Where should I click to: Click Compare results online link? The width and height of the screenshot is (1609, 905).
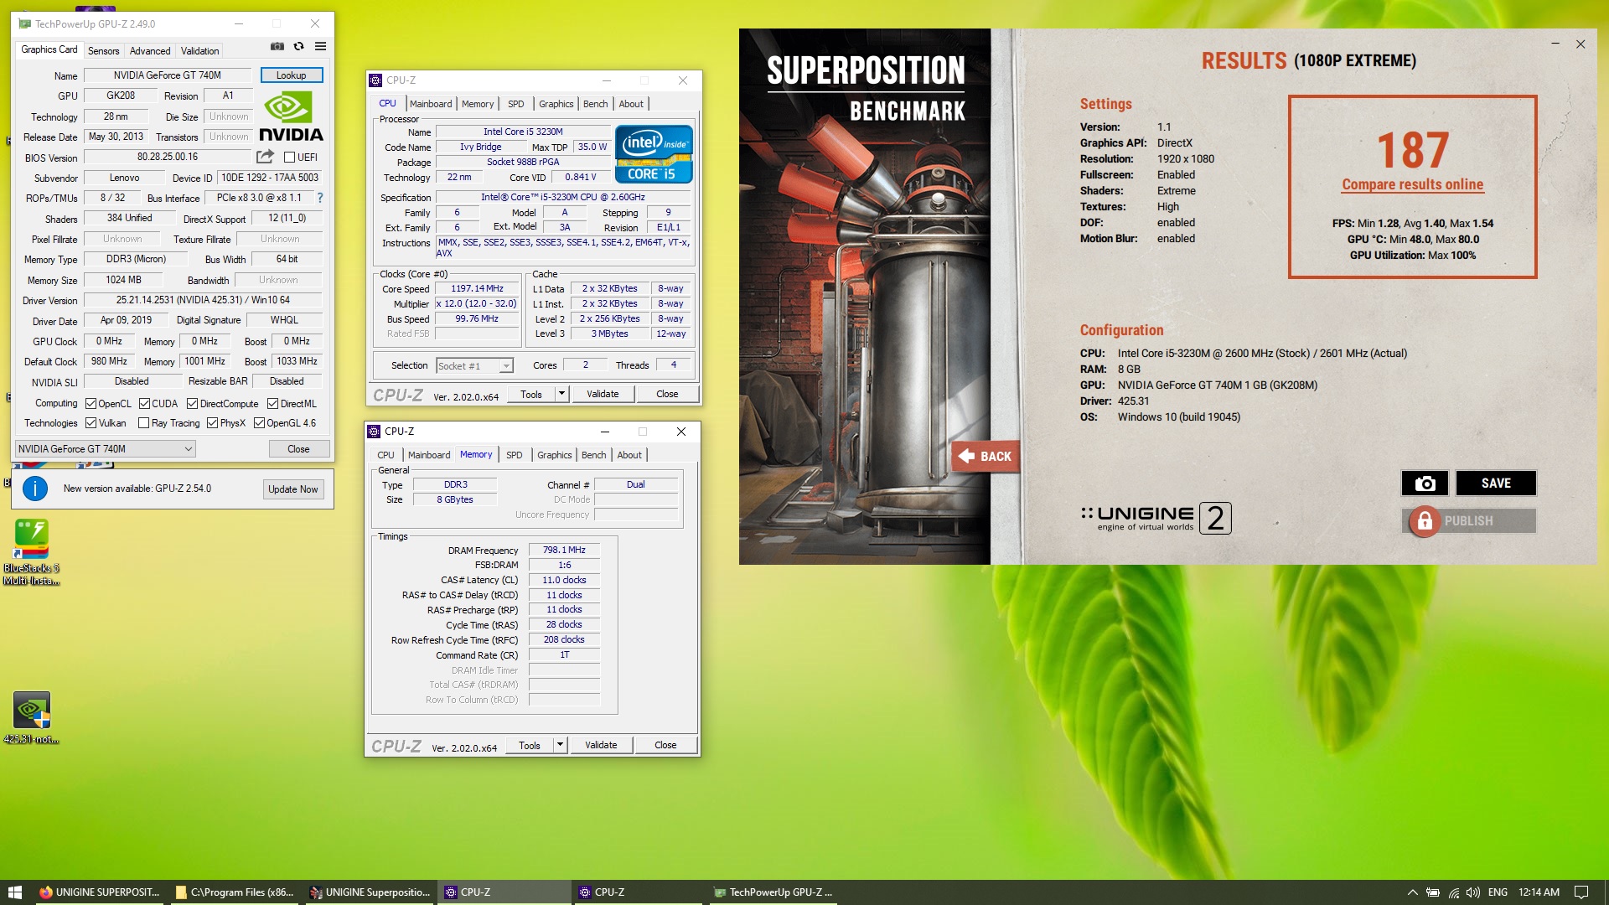[1412, 184]
